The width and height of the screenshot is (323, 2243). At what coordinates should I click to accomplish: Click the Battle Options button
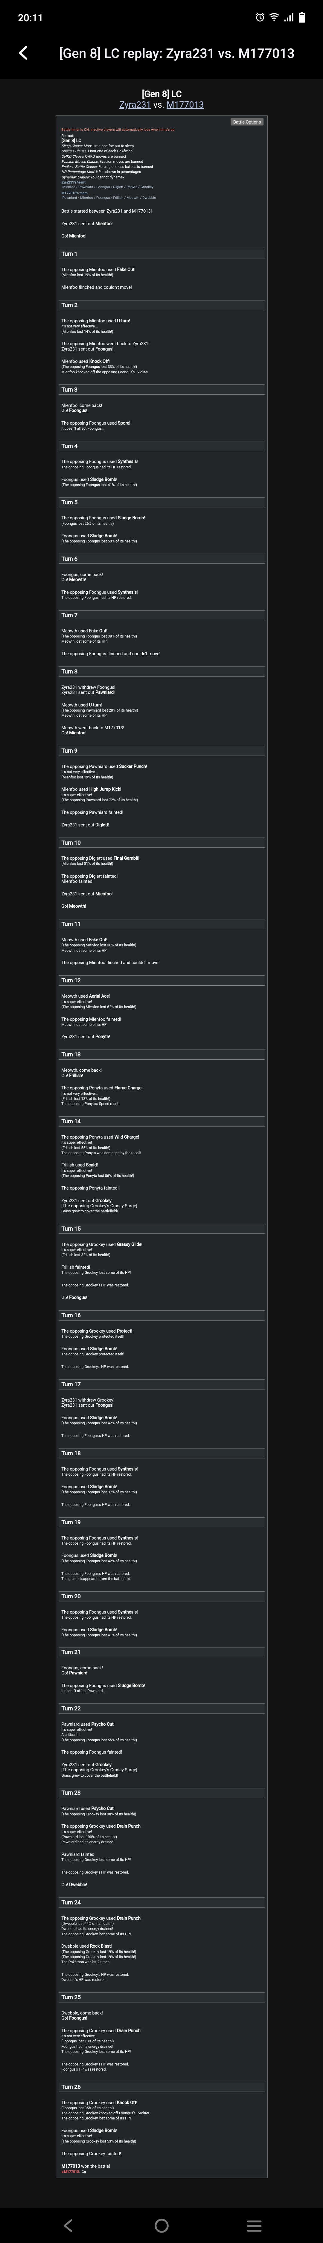coord(247,122)
